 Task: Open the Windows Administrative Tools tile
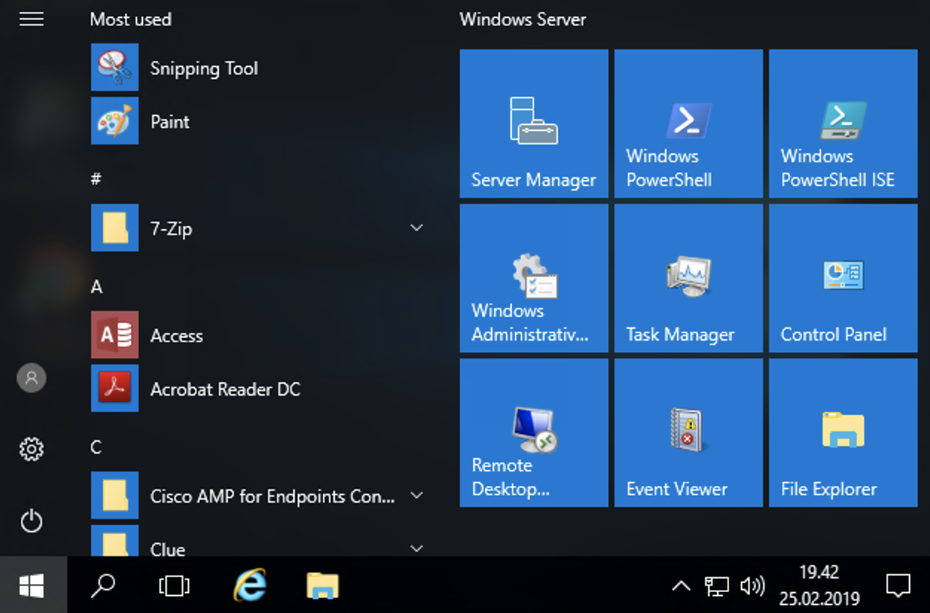[534, 278]
